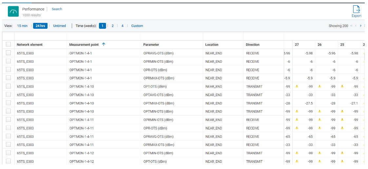Click column 25 warning icon for OPTMON-1-4-10 OPT-OTS
Image resolution: width=368 pixels, height=169 pixels.
(342, 86)
